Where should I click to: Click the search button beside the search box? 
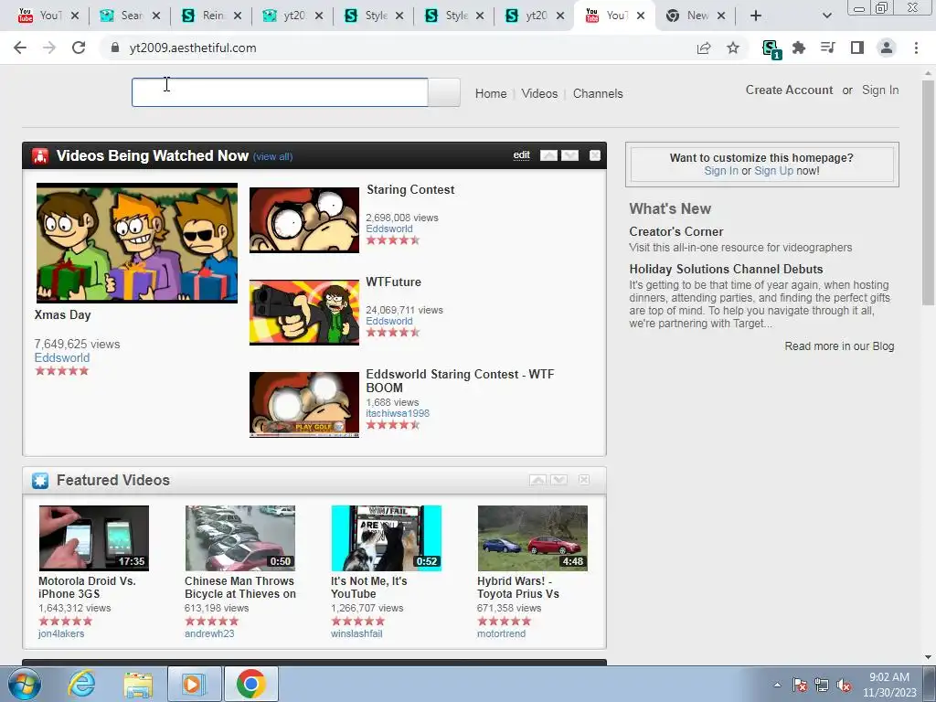pyautogui.click(x=443, y=92)
